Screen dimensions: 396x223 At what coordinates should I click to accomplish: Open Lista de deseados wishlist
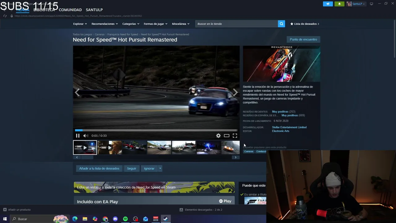tap(304, 24)
